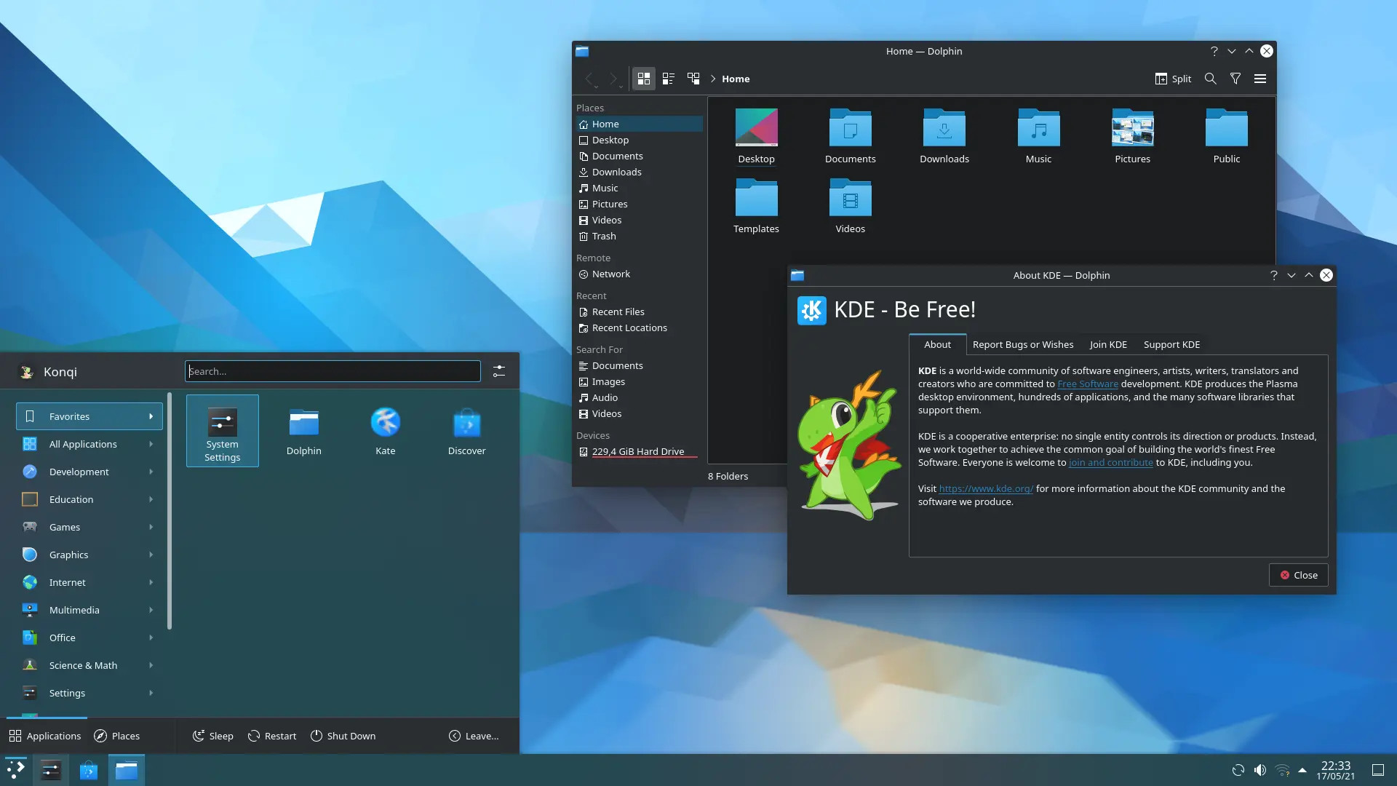Click the Search input field in app menu

pos(332,370)
